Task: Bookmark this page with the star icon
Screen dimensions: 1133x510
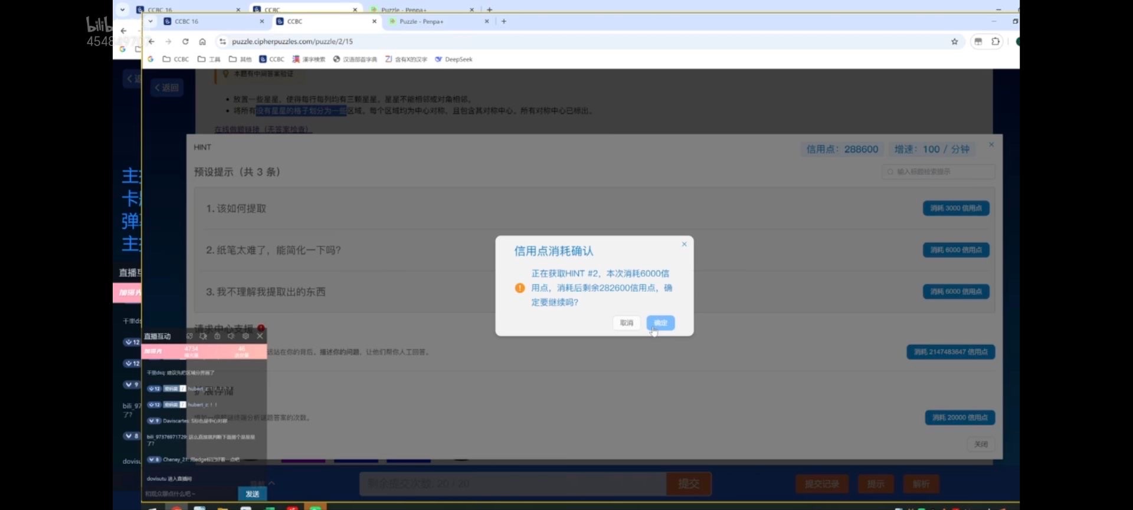Action: (x=954, y=41)
